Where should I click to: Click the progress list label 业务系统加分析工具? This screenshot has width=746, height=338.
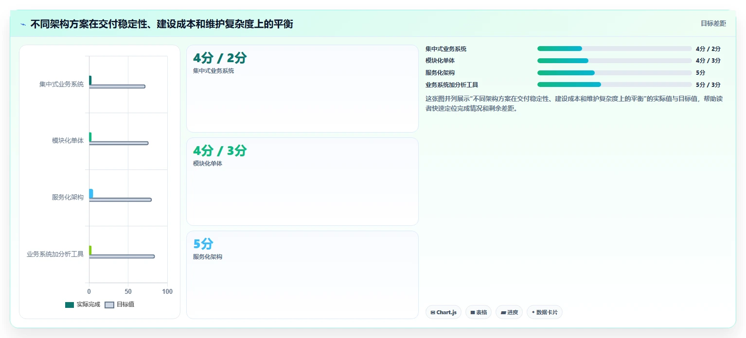pyautogui.click(x=452, y=85)
